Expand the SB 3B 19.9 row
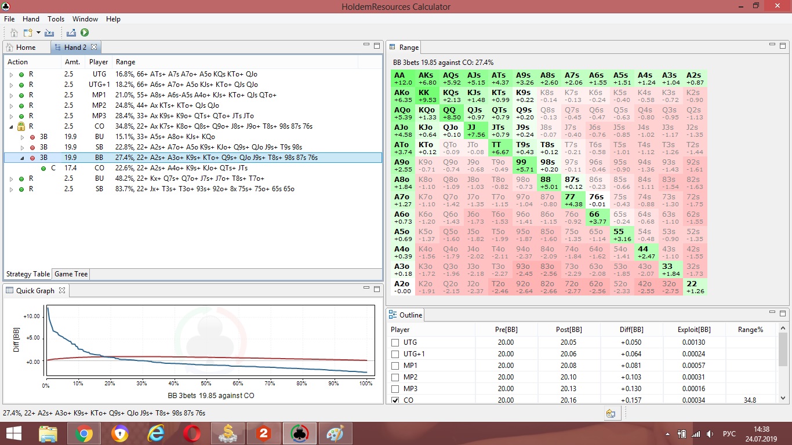The width and height of the screenshot is (792, 445). pyautogui.click(x=22, y=147)
